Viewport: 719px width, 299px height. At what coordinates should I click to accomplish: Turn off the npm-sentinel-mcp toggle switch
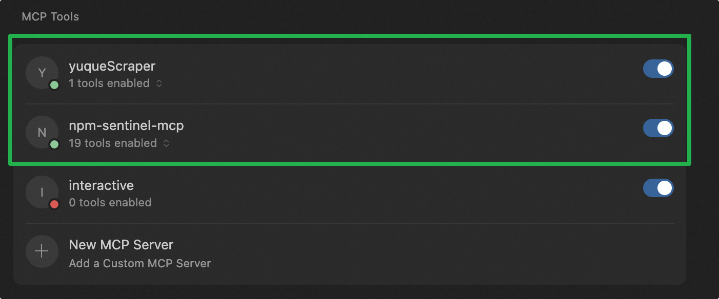[658, 129]
